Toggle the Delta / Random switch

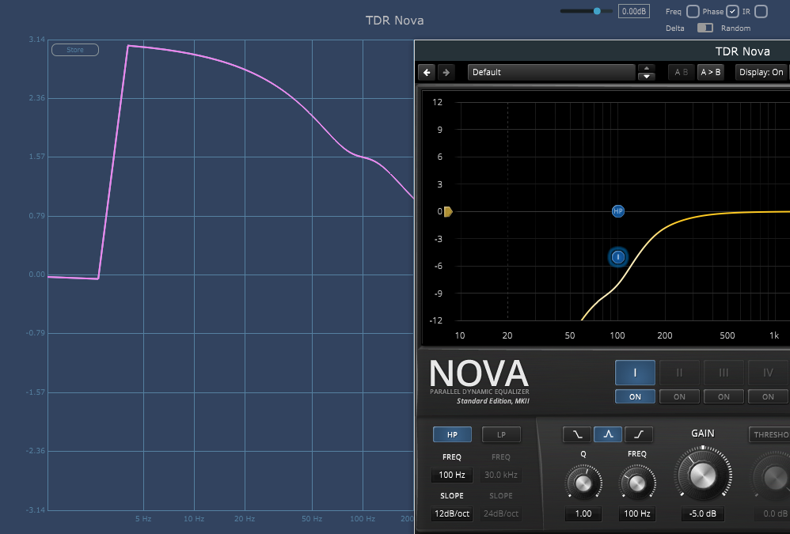[705, 28]
